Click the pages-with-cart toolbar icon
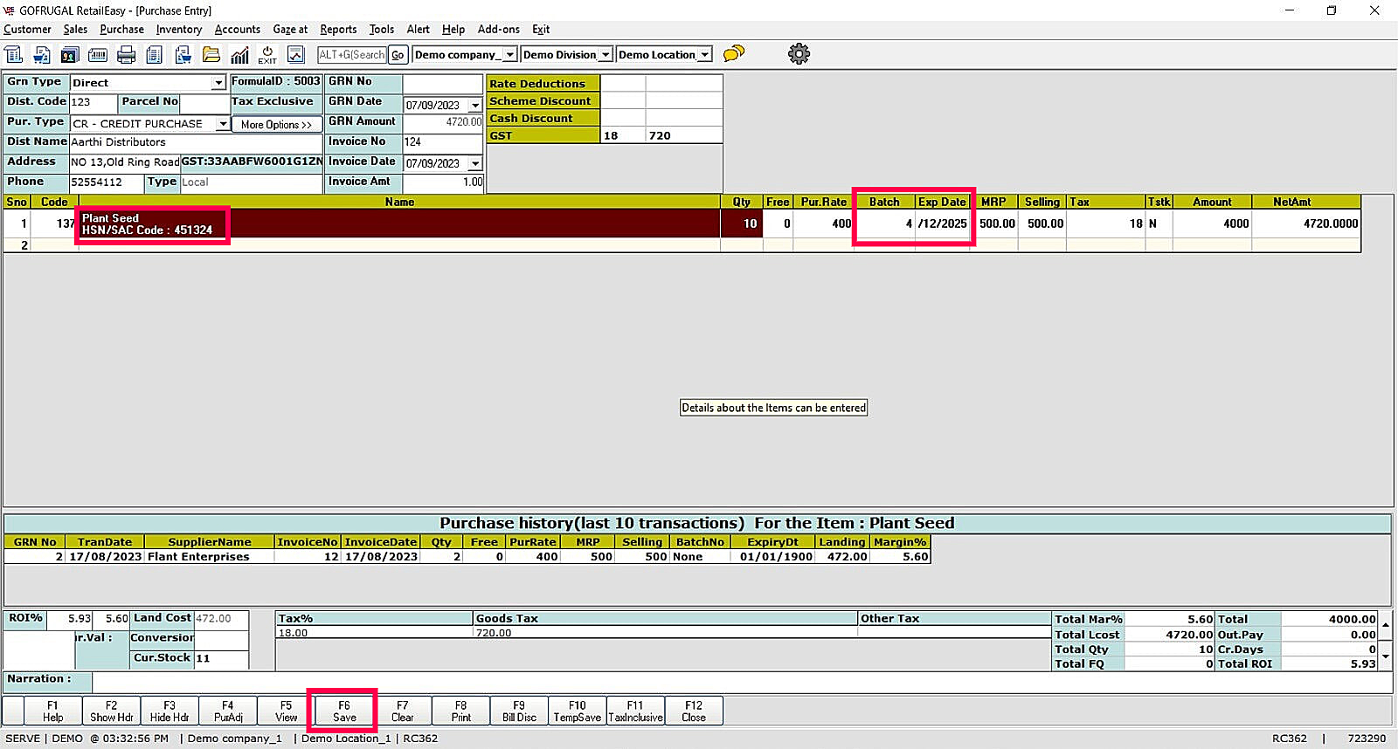This screenshot has height=749, width=1398. [x=183, y=55]
